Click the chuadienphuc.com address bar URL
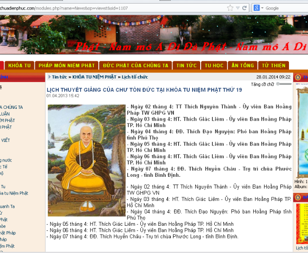Screen dimensions: 308x253 64,8
